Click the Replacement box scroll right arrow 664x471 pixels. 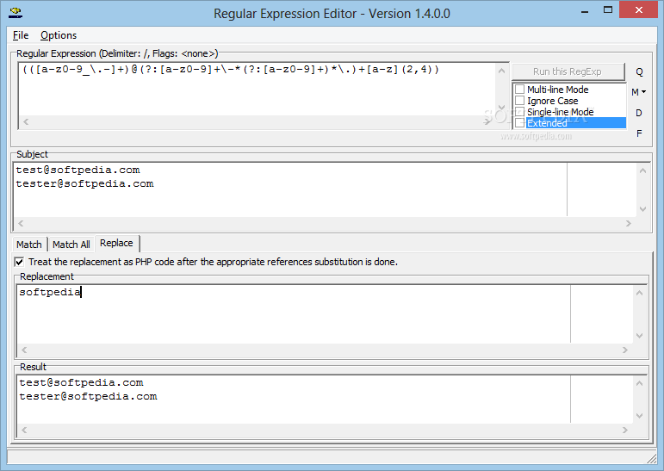click(x=625, y=350)
